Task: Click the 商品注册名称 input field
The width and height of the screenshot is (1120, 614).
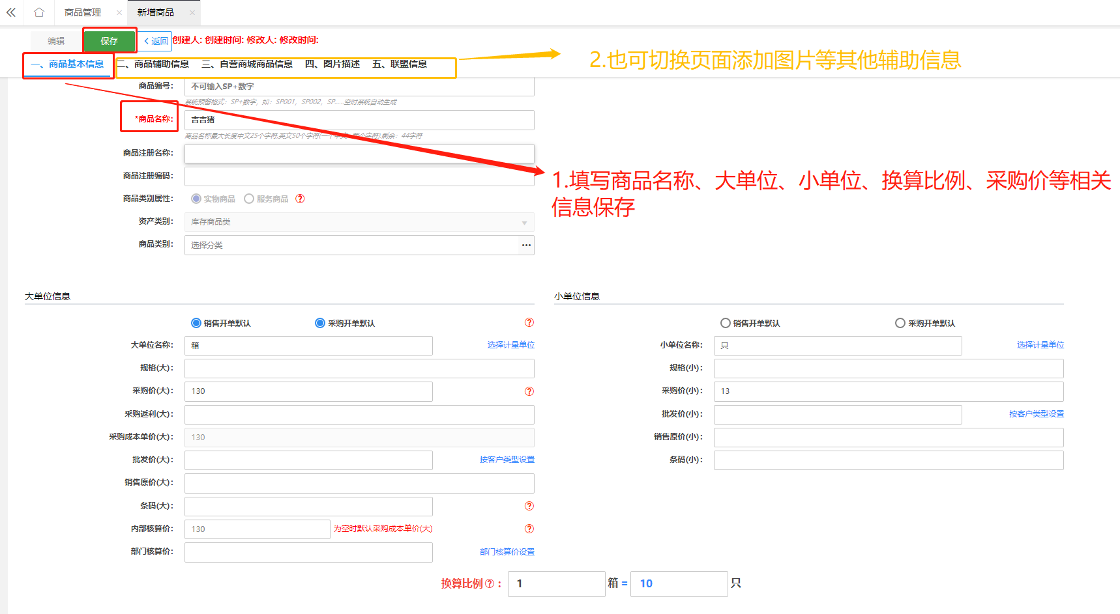Action: coord(359,153)
